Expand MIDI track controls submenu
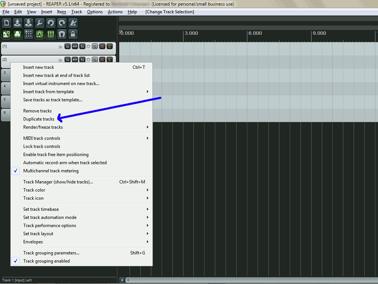This screenshot has width=378, height=284. [x=82, y=138]
